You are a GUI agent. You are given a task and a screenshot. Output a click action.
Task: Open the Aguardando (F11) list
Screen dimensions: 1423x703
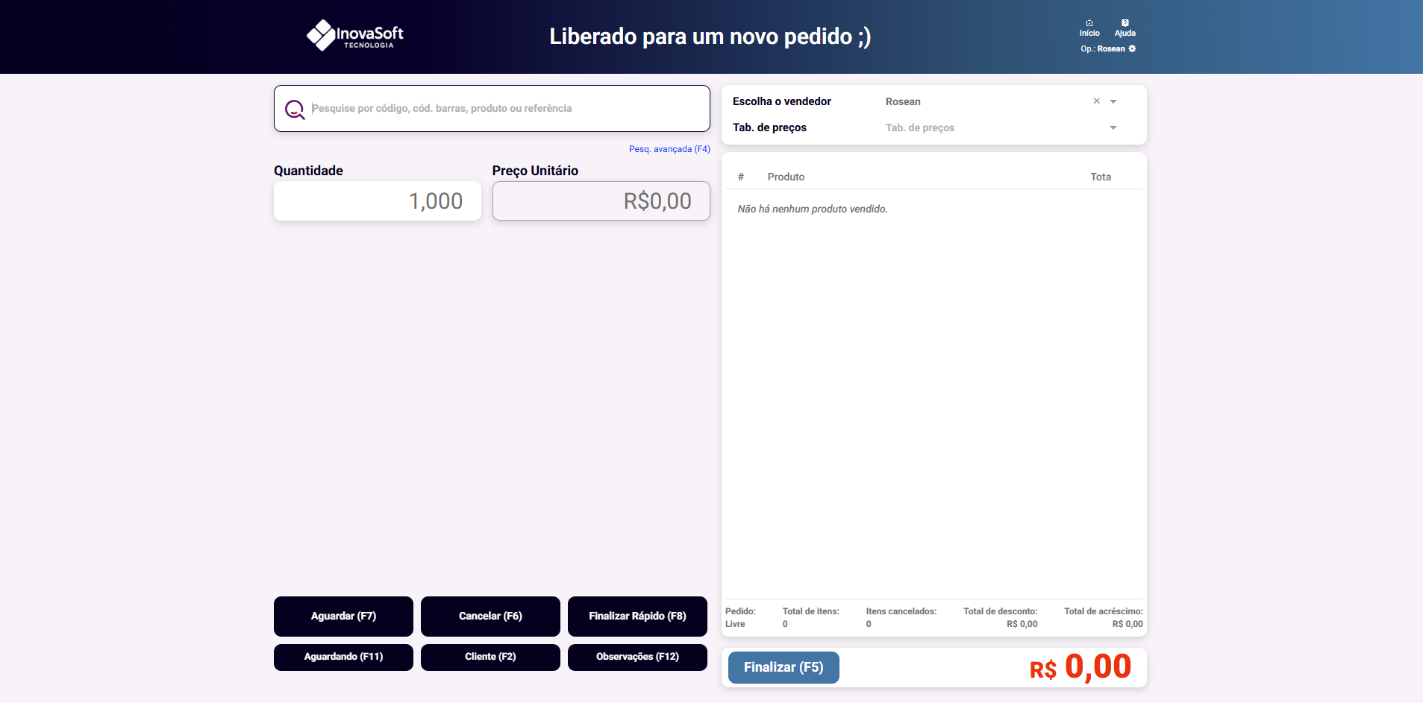click(343, 657)
